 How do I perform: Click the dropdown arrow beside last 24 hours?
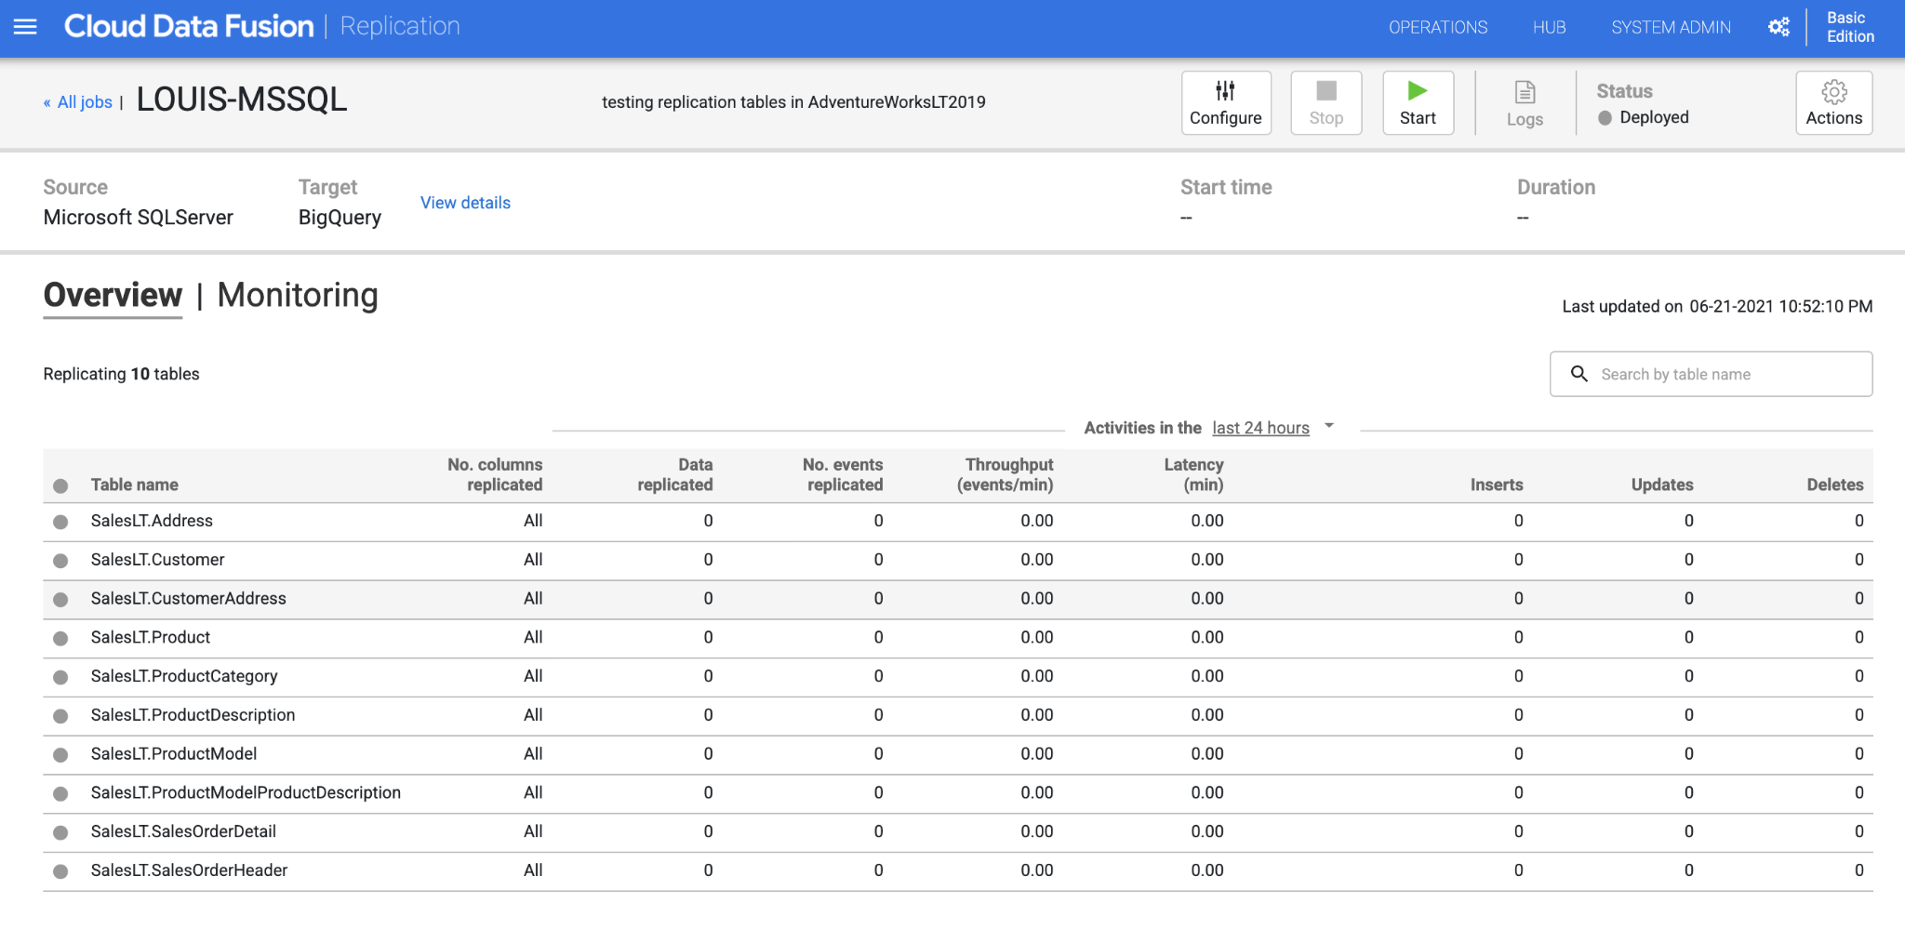click(1329, 426)
